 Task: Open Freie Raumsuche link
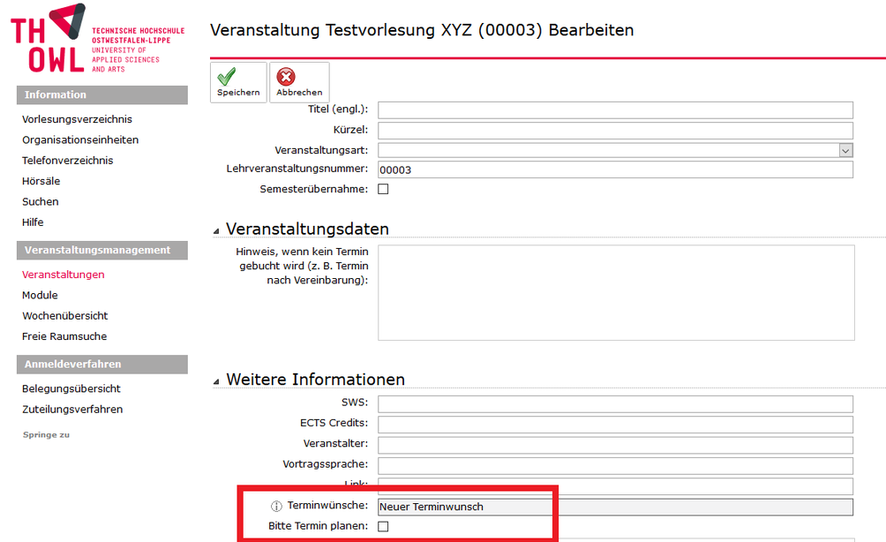pyautogui.click(x=64, y=336)
